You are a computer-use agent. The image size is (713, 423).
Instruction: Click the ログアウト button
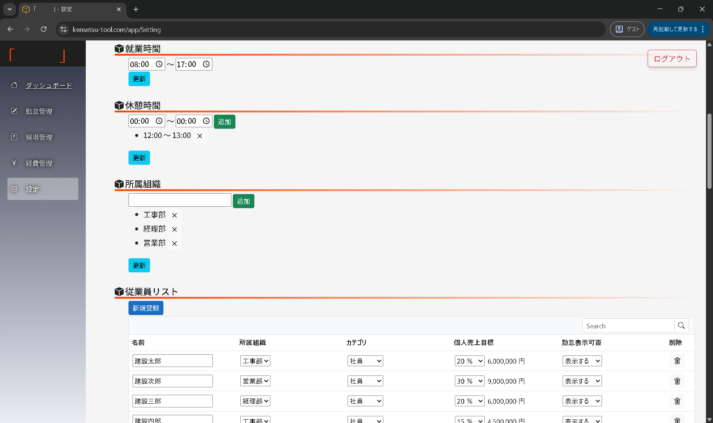[x=671, y=59]
